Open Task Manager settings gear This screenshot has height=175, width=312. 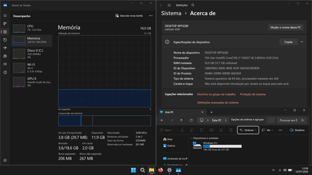[5, 160]
